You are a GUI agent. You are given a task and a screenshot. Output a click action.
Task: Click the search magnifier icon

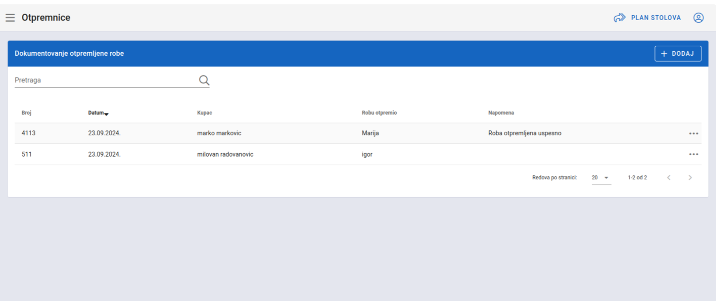pyautogui.click(x=204, y=80)
